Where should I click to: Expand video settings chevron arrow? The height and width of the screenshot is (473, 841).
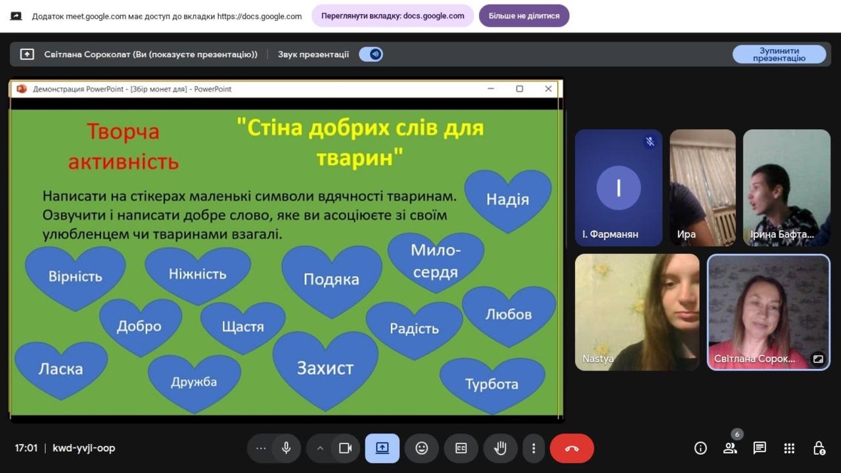(x=320, y=448)
